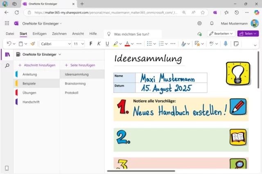
Task: Click the Undo arrow icon
Action: 9,43
